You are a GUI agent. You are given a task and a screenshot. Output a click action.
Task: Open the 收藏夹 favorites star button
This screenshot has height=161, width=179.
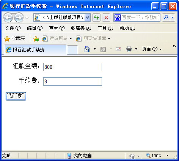(15, 38)
